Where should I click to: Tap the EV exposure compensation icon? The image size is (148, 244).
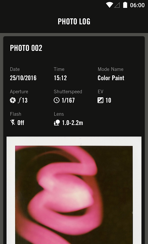click(x=100, y=100)
